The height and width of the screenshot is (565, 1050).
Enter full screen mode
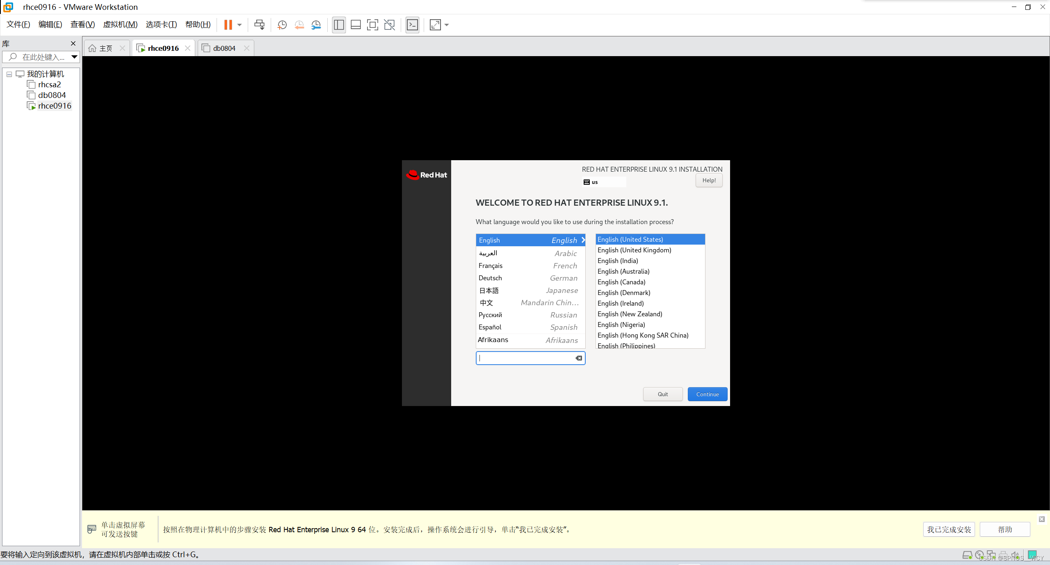click(x=372, y=25)
